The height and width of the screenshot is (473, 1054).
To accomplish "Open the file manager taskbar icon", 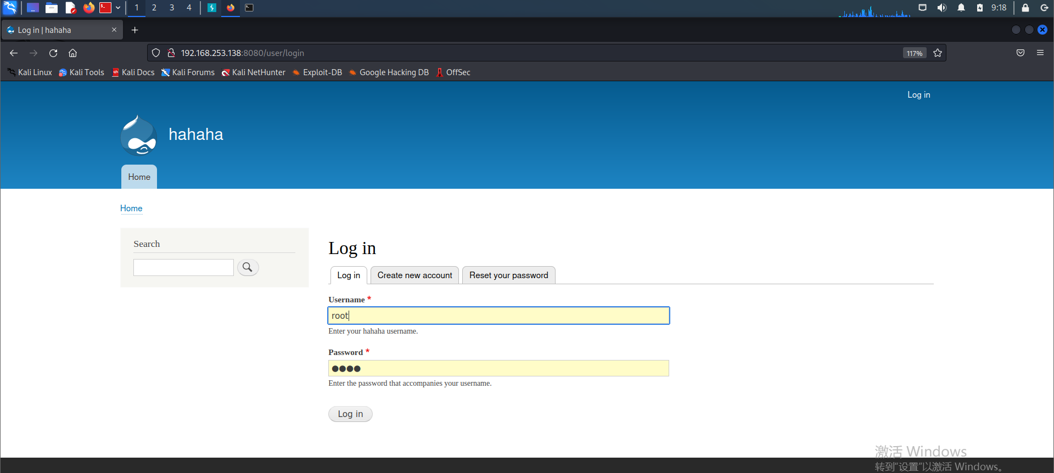I will tap(52, 8).
